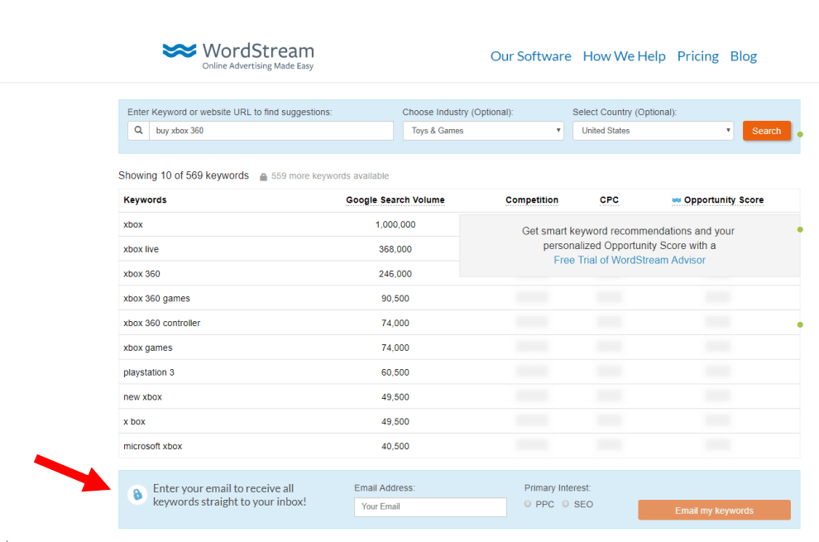Screen dimensions: 819x542
Task: Go to the Pricing page
Action: tap(698, 56)
